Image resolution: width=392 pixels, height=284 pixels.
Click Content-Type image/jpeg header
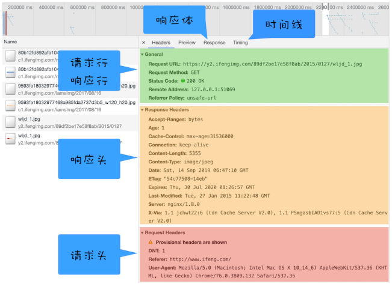click(x=181, y=162)
